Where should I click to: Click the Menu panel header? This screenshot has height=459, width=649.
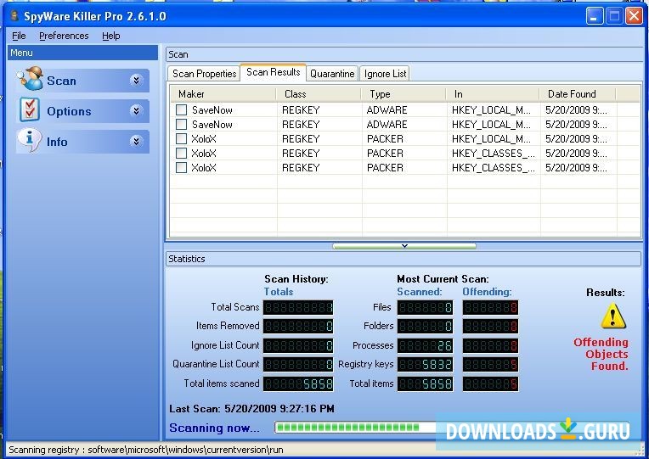(82, 53)
